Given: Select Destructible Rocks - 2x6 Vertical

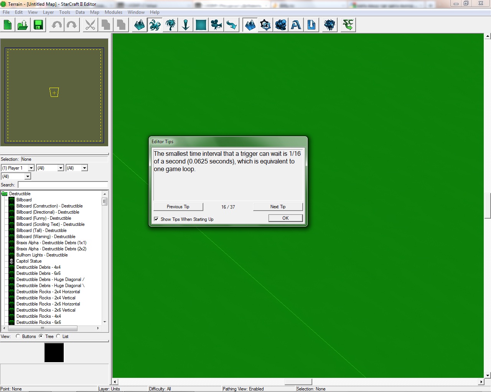Looking at the screenshot, I should click(46, 310).
